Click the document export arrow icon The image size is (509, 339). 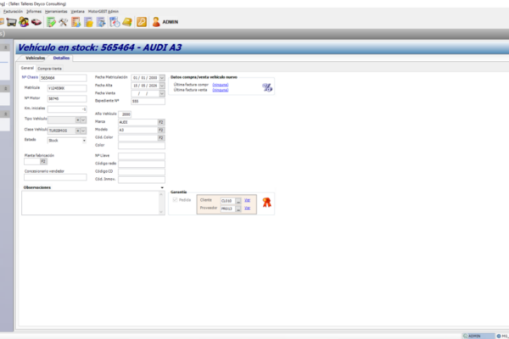pyautogui.click(x=101, y=22)
